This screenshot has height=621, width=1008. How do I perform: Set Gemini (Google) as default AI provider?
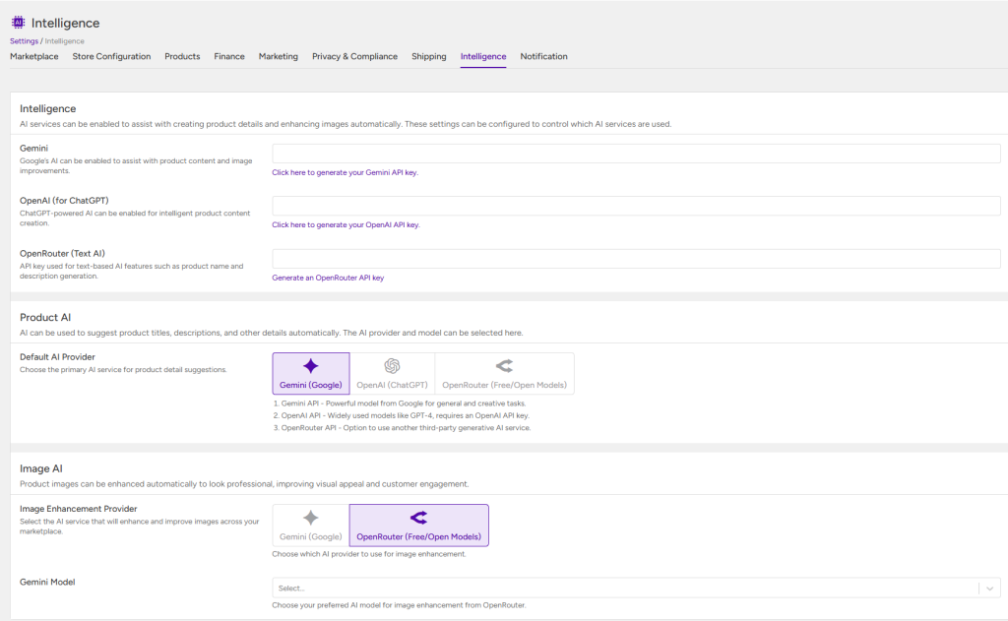point(311,374)
